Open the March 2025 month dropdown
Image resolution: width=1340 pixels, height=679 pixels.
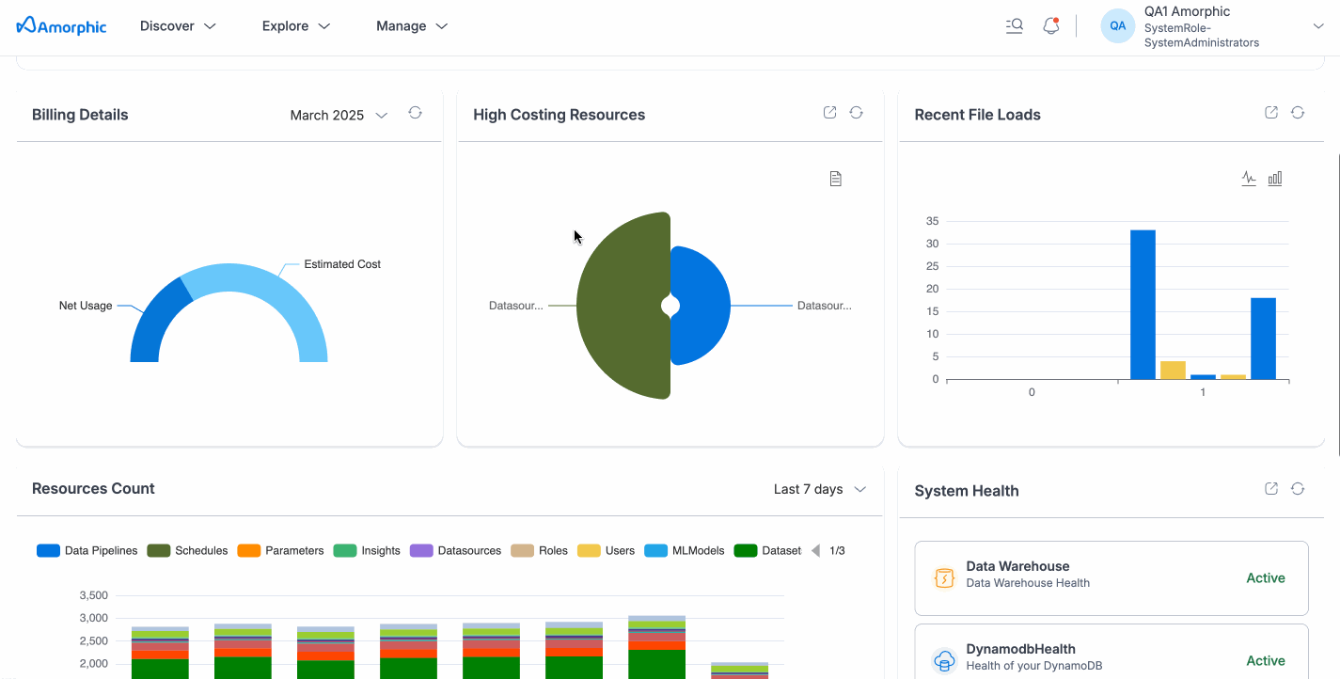pos(339,115)
